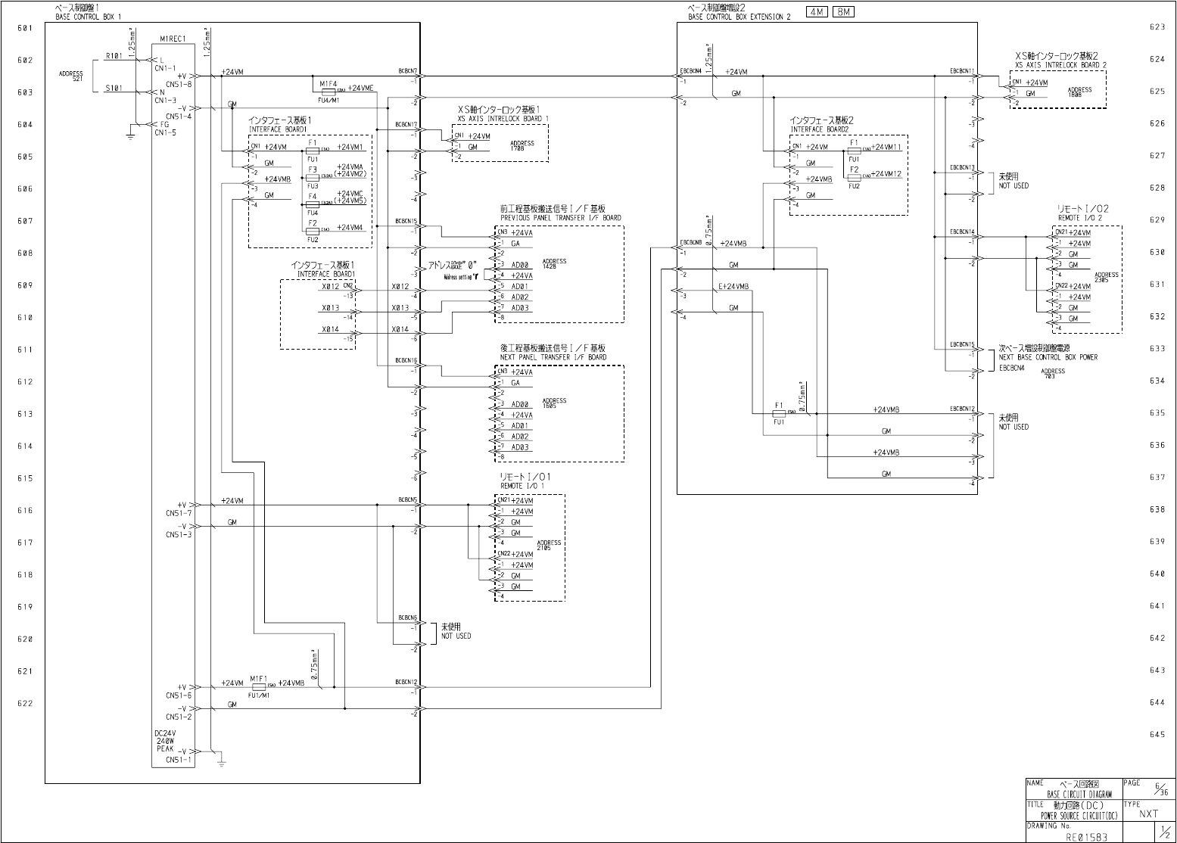1177x843 pixels.
Task: Click the PREVIOUS PANEL TRANSFER I/F BOARD label
Action: tap(560, 218)
